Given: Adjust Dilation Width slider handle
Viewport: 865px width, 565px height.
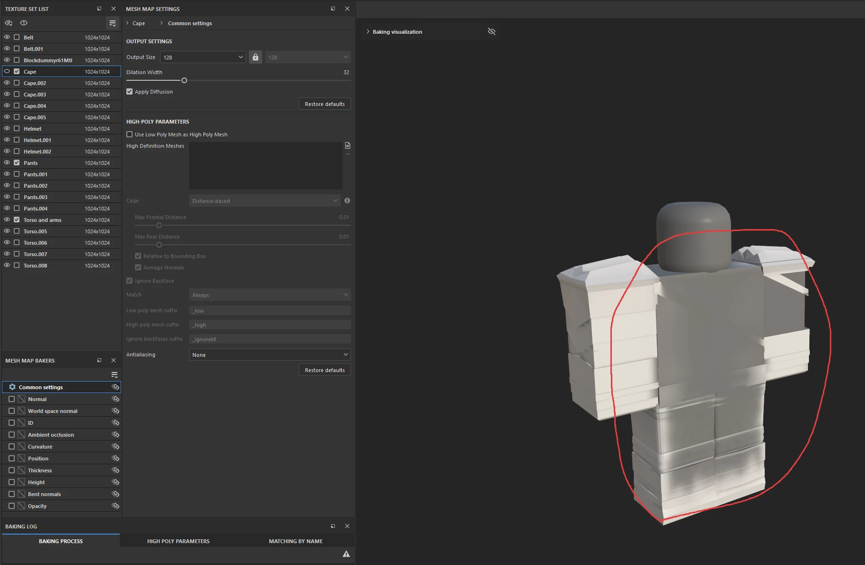Looking at the screenshot, I should [x=184, y=80].
